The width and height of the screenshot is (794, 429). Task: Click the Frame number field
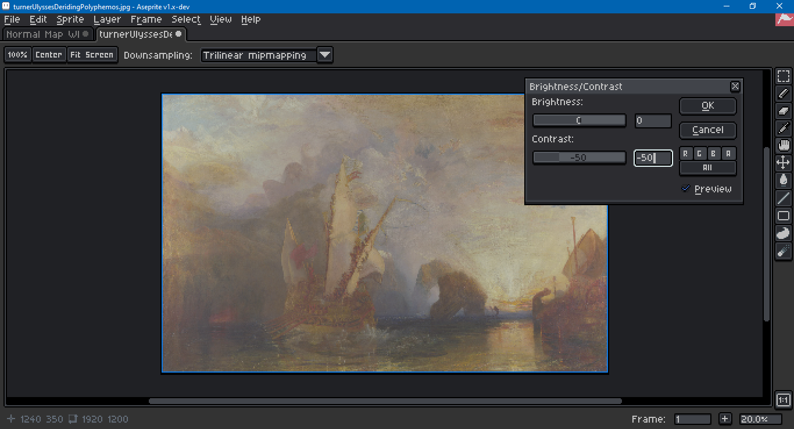point(693,419)
